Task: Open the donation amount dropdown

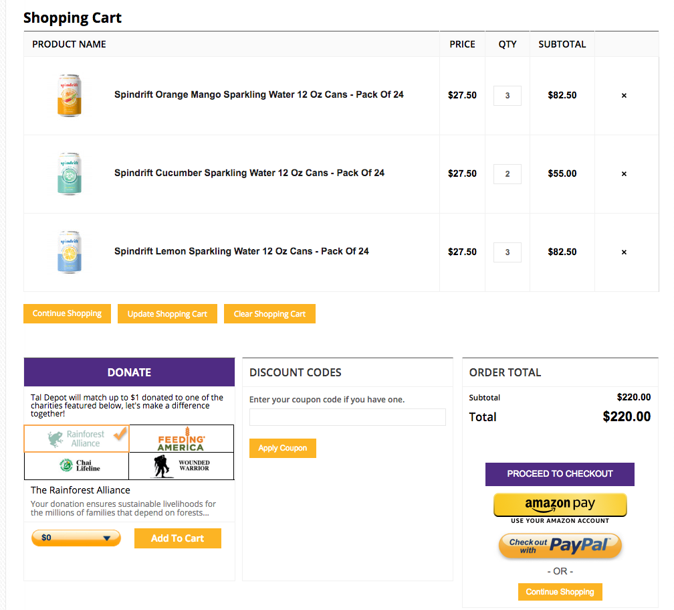Action: pos(76,538)
